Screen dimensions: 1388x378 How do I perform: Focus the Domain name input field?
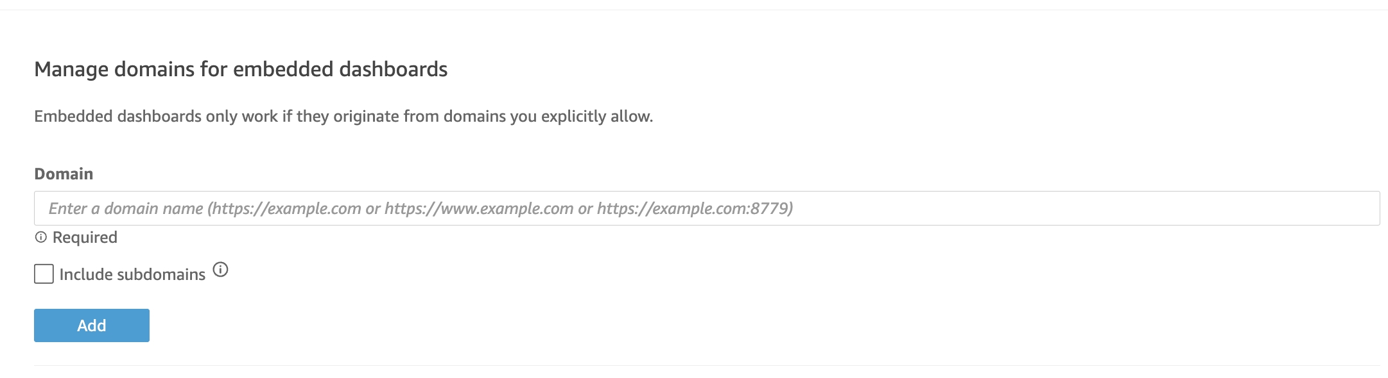click(x=706, y=208)
